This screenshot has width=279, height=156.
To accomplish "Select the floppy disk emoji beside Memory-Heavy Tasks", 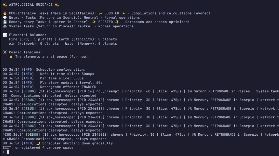I will click(x=5, y=22).
